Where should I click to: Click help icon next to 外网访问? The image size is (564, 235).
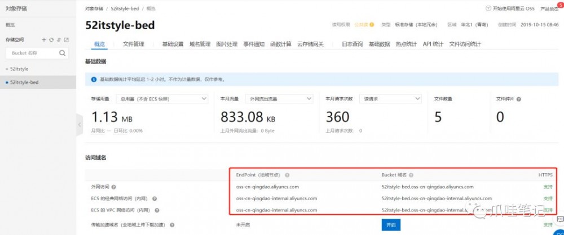pos(113,187)
